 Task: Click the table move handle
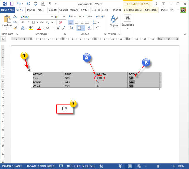tap(29, 70)
